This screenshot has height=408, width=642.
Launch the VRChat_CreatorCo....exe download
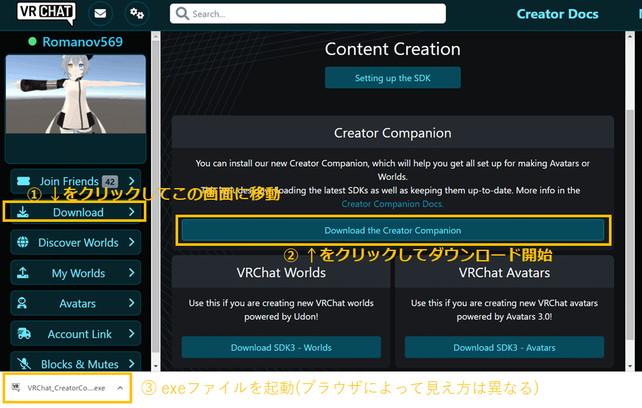pos(66,387)
